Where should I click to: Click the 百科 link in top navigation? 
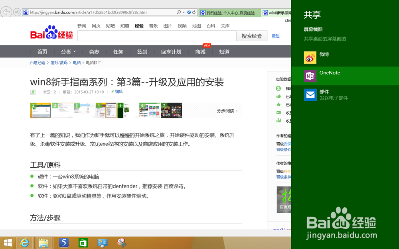coord(211,26)
